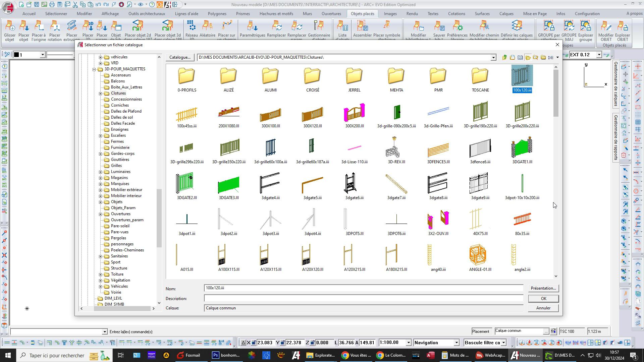The height and width of the screenshot is (362, 644).
Task: Click the search folder icon
Action: point(536,57)
